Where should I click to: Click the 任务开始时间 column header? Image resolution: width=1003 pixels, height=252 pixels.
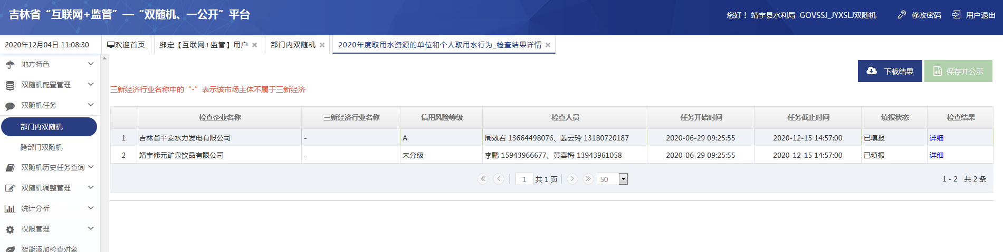(701, 117)
